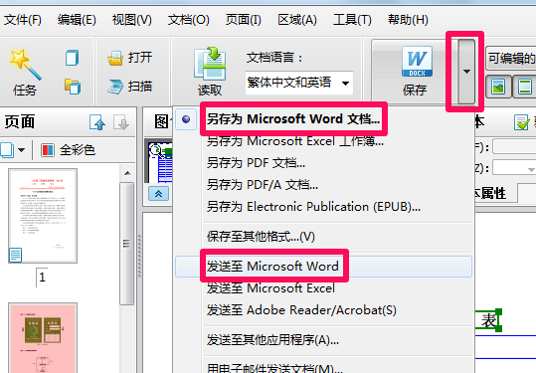Click the 全彩色 color mode icon
Screen dimensions: 536x373
point(48,150)
